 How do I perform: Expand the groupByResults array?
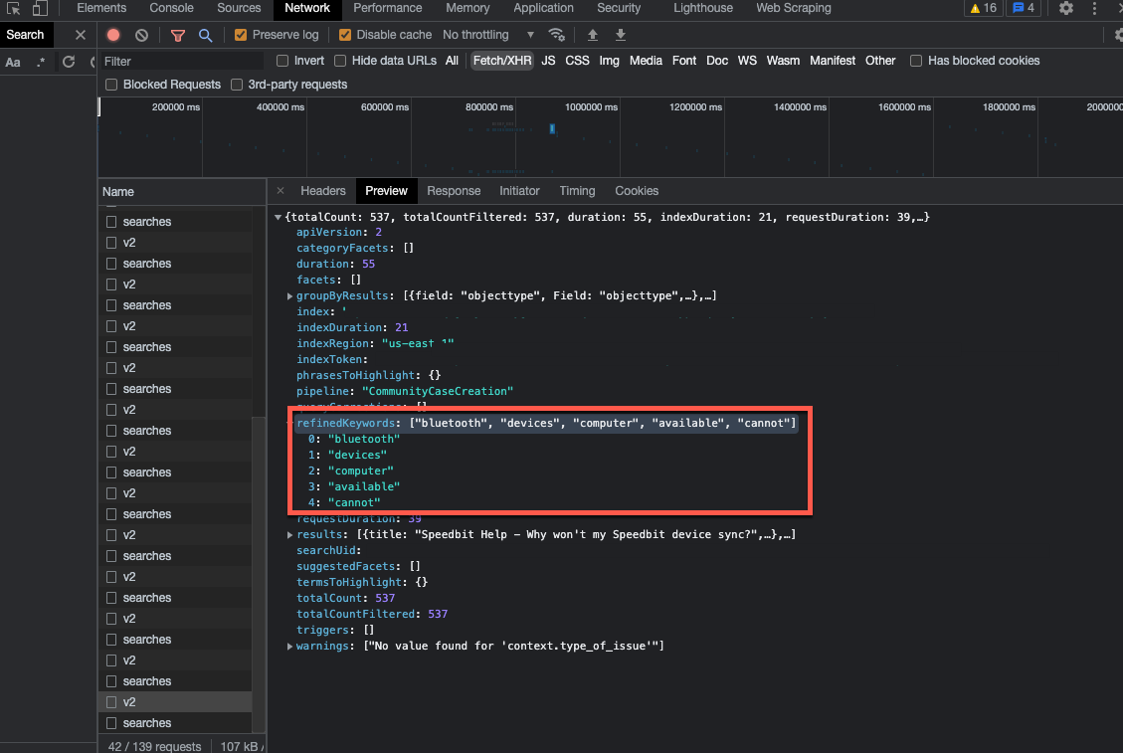click(289, 295)
